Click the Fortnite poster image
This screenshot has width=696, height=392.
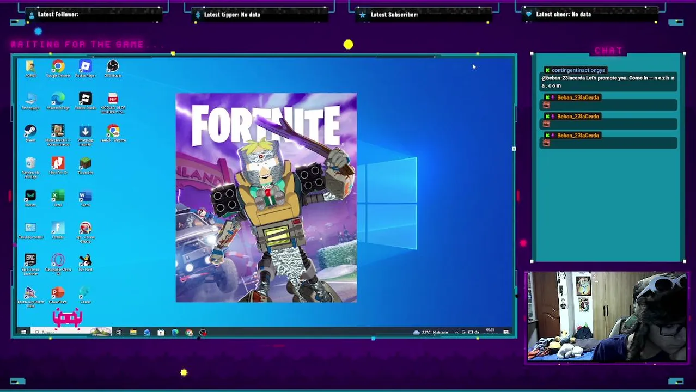coord(266,198)
